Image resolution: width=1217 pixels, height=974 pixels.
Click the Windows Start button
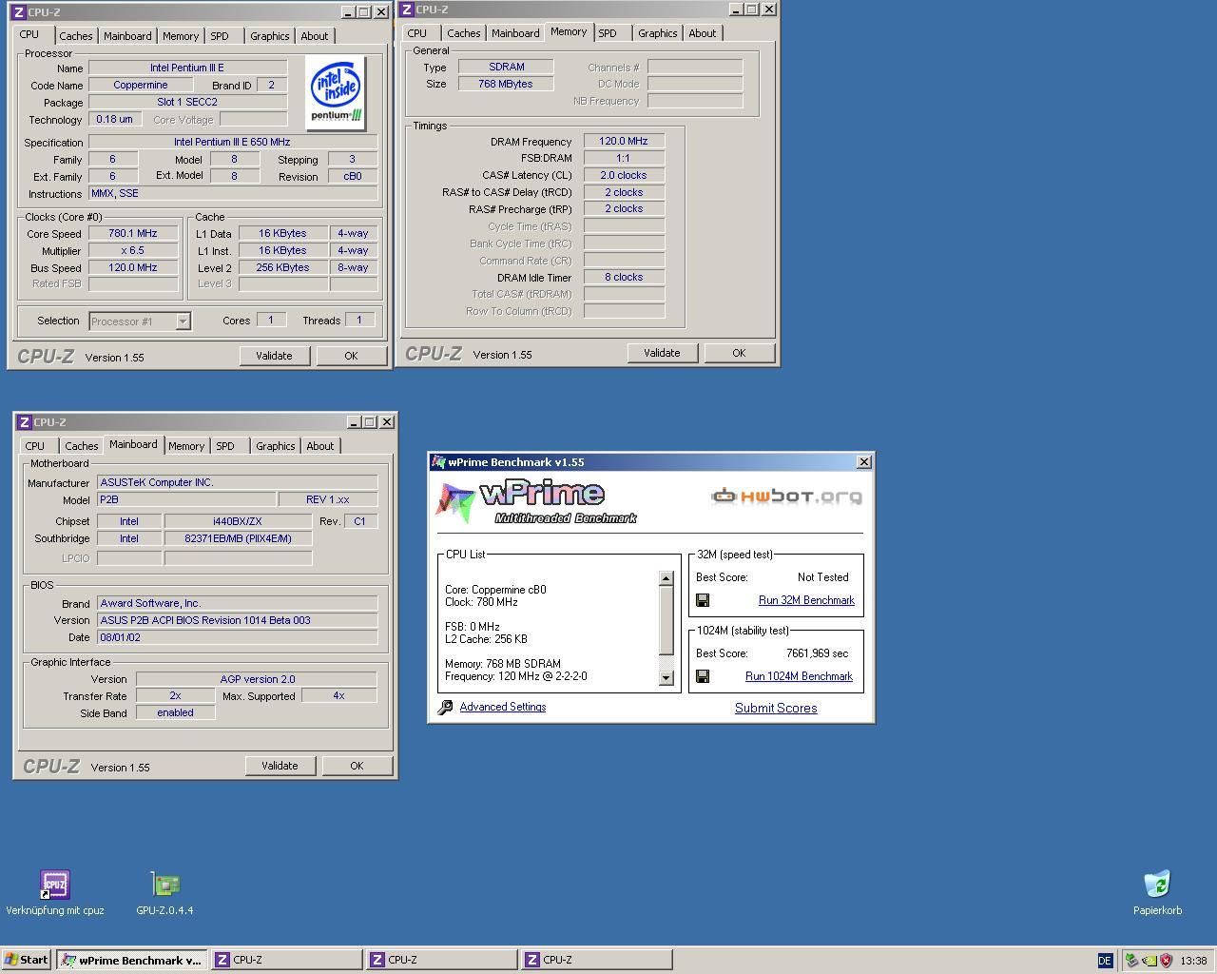coord(27,960)
